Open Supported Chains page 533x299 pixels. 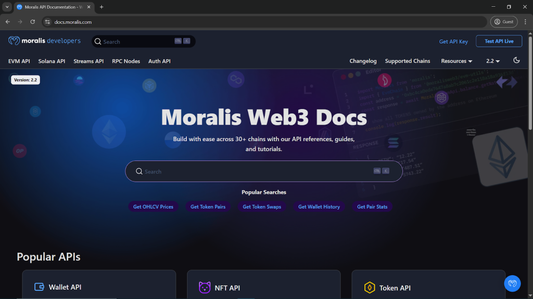(x=407, y=61)
